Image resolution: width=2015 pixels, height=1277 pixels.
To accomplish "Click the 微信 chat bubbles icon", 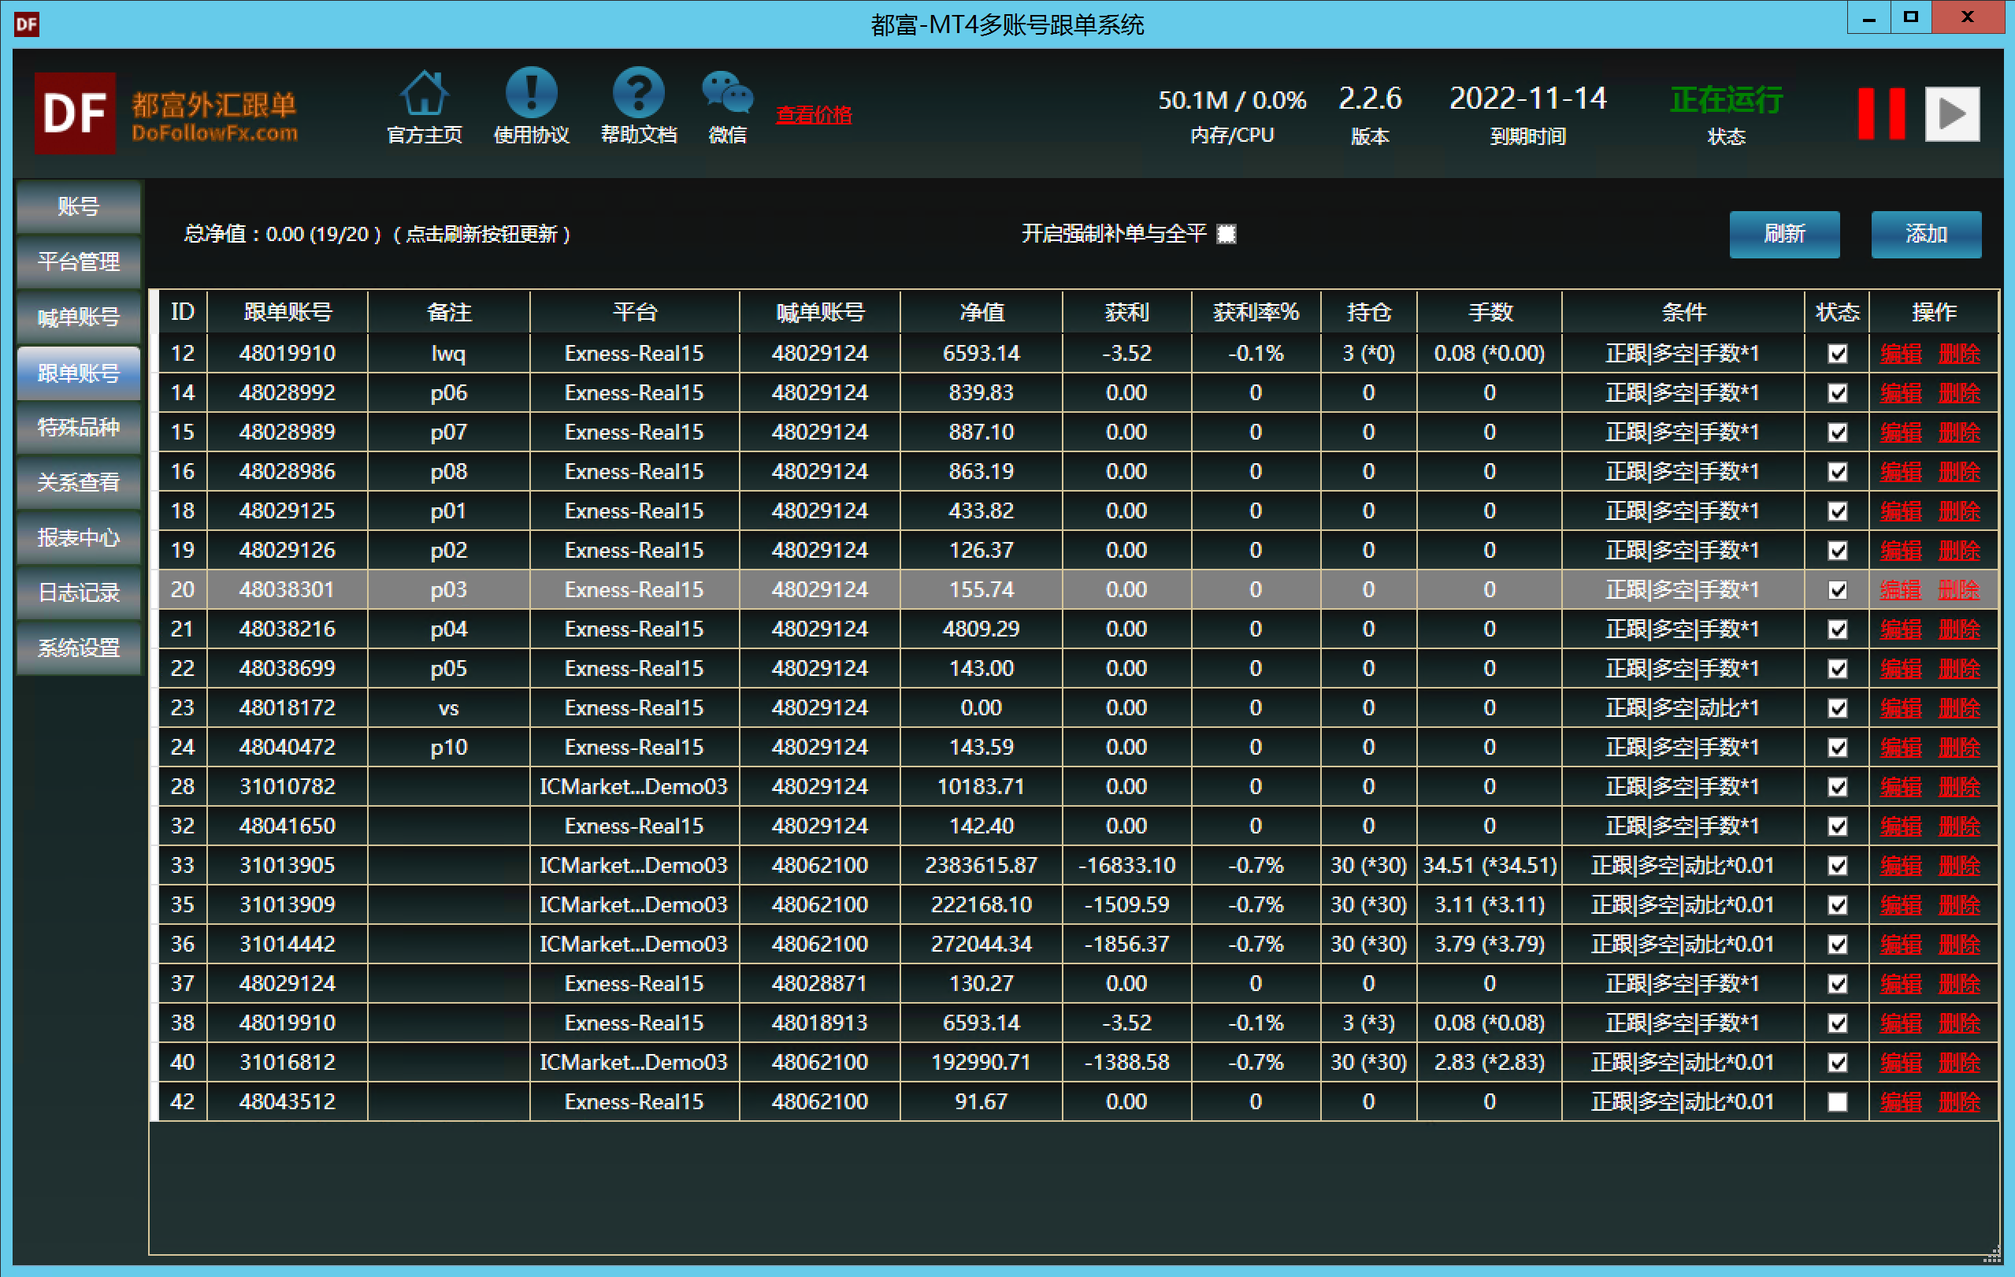I will coord(726,94).
